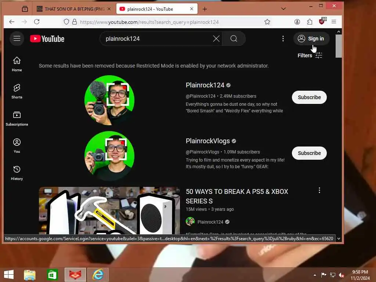Click the YouTube logo
The width and height of the screenshot is (376, 282).
coord(47,39)
